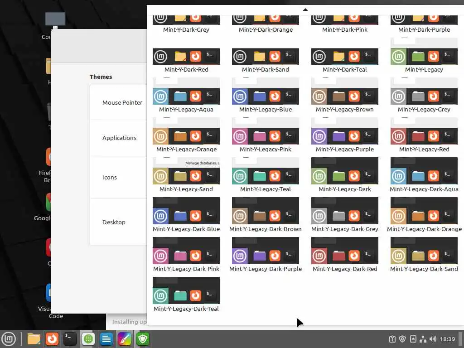Choose the Mint-Y-Legacy-Dark-Aqua theme
464x348 pixels.
[x=424, y=175]
